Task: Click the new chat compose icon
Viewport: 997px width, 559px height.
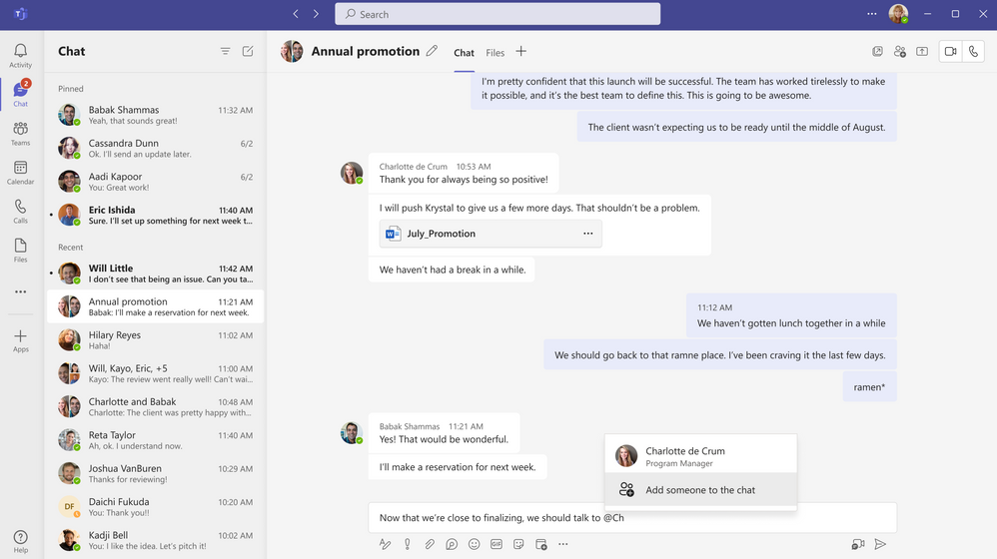Action: [x=248, y=52]
